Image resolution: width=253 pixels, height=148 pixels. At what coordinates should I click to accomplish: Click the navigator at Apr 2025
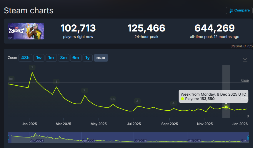pyautogui.click(x=89, y=141)
